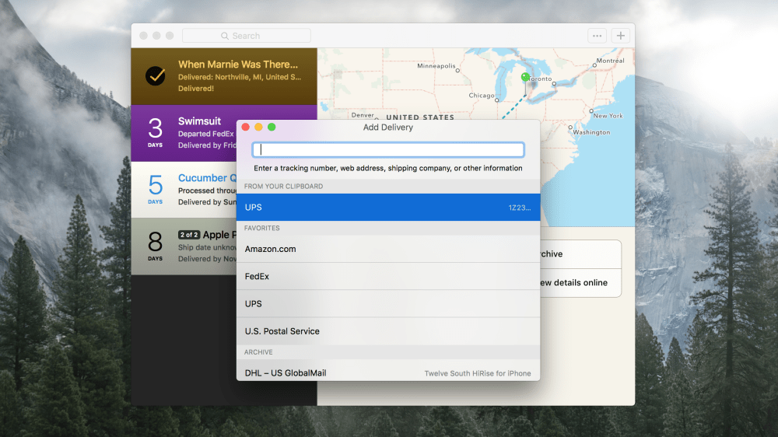This screenshot has height=437, width=778.
Task: Click the delivered checkmark icon for Marnie
Action: coord(156,76)
